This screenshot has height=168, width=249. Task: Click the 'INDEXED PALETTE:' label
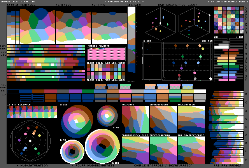(98, 46)
